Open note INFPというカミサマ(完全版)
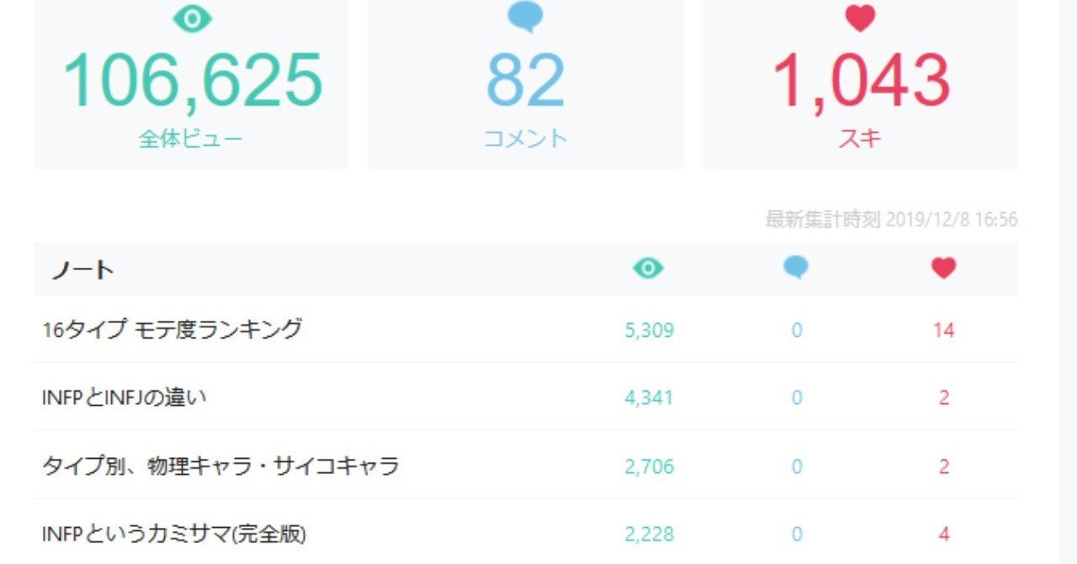Screen dimensions: 1077x564 (174, 534)
